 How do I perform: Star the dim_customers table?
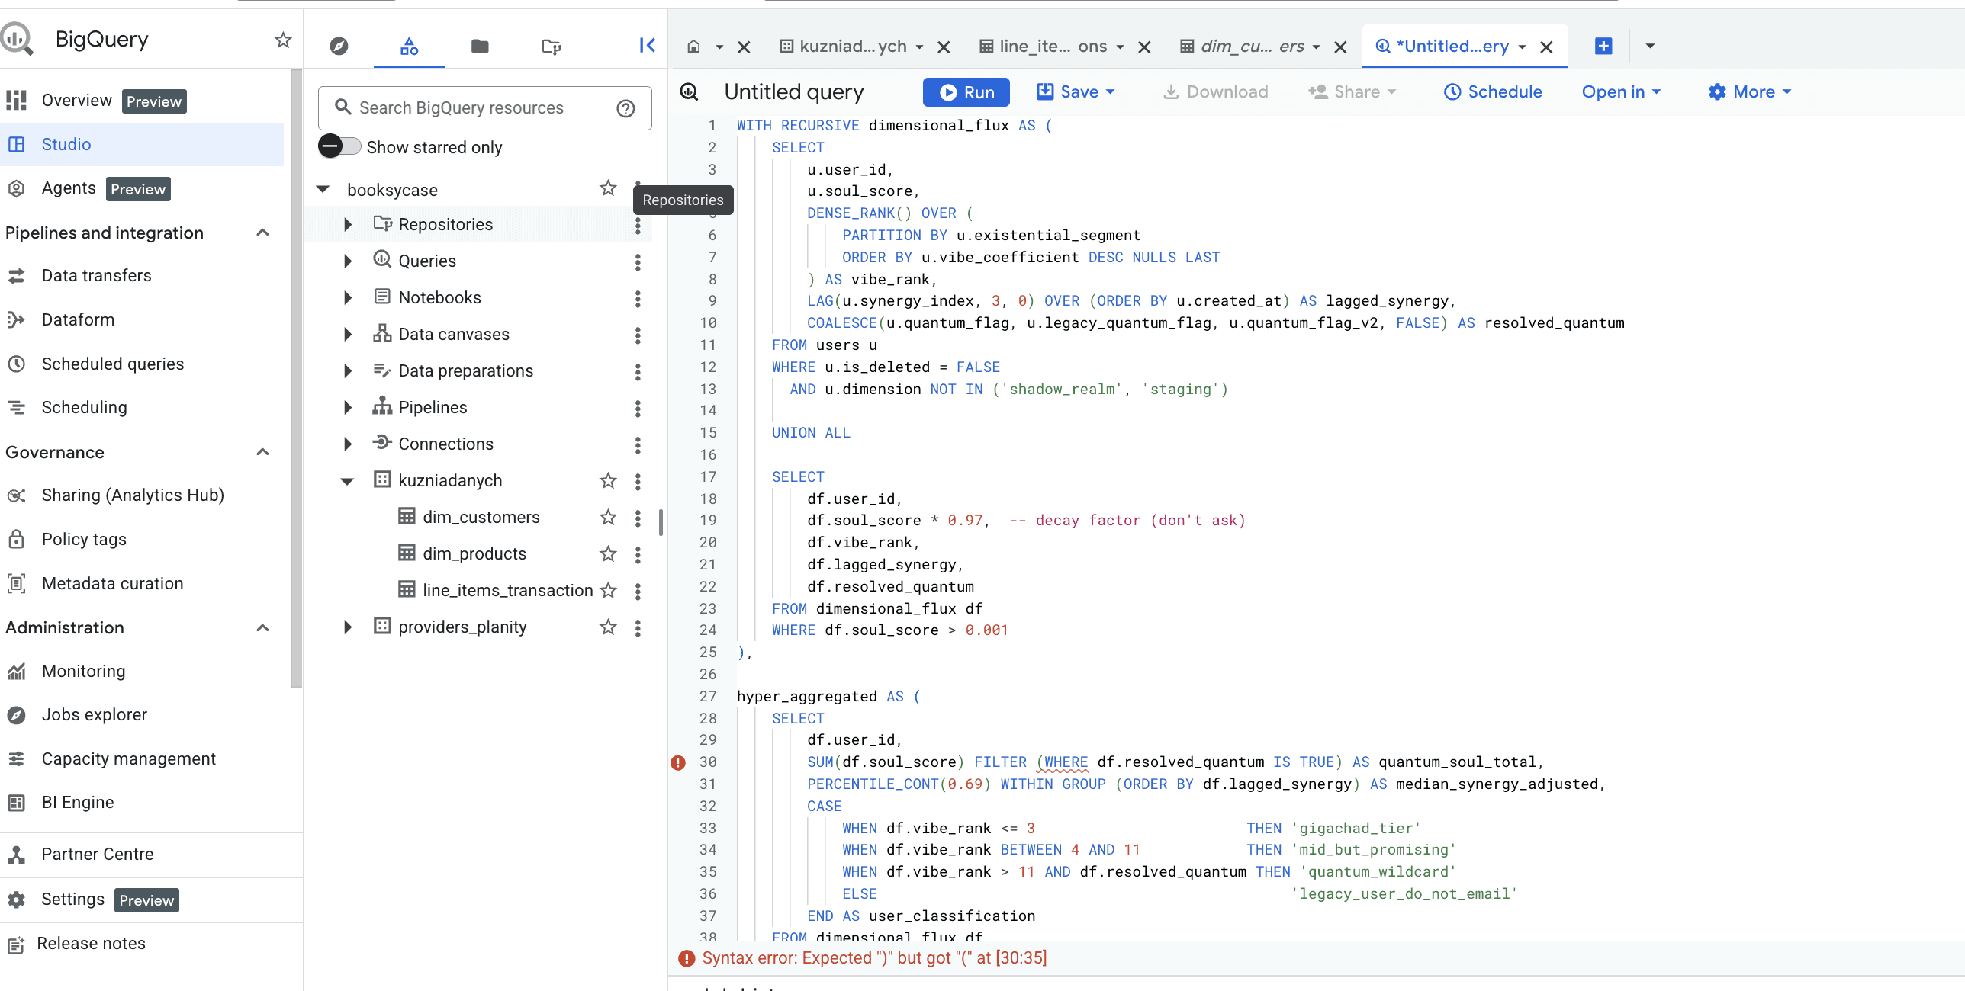(608, 518)
